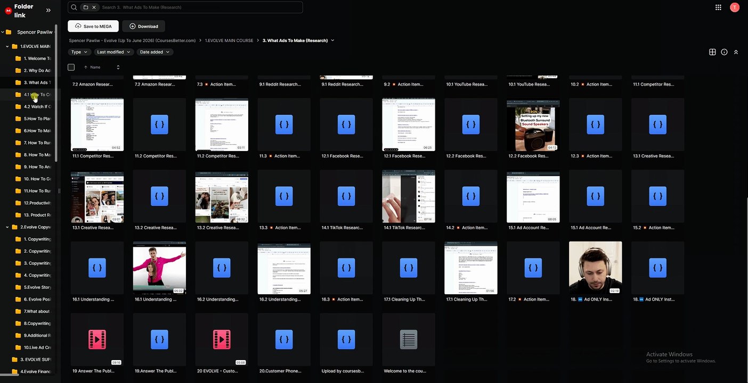748x383 pixels.
Task: Tick the select-all checkbox
Action: [71, 67]
